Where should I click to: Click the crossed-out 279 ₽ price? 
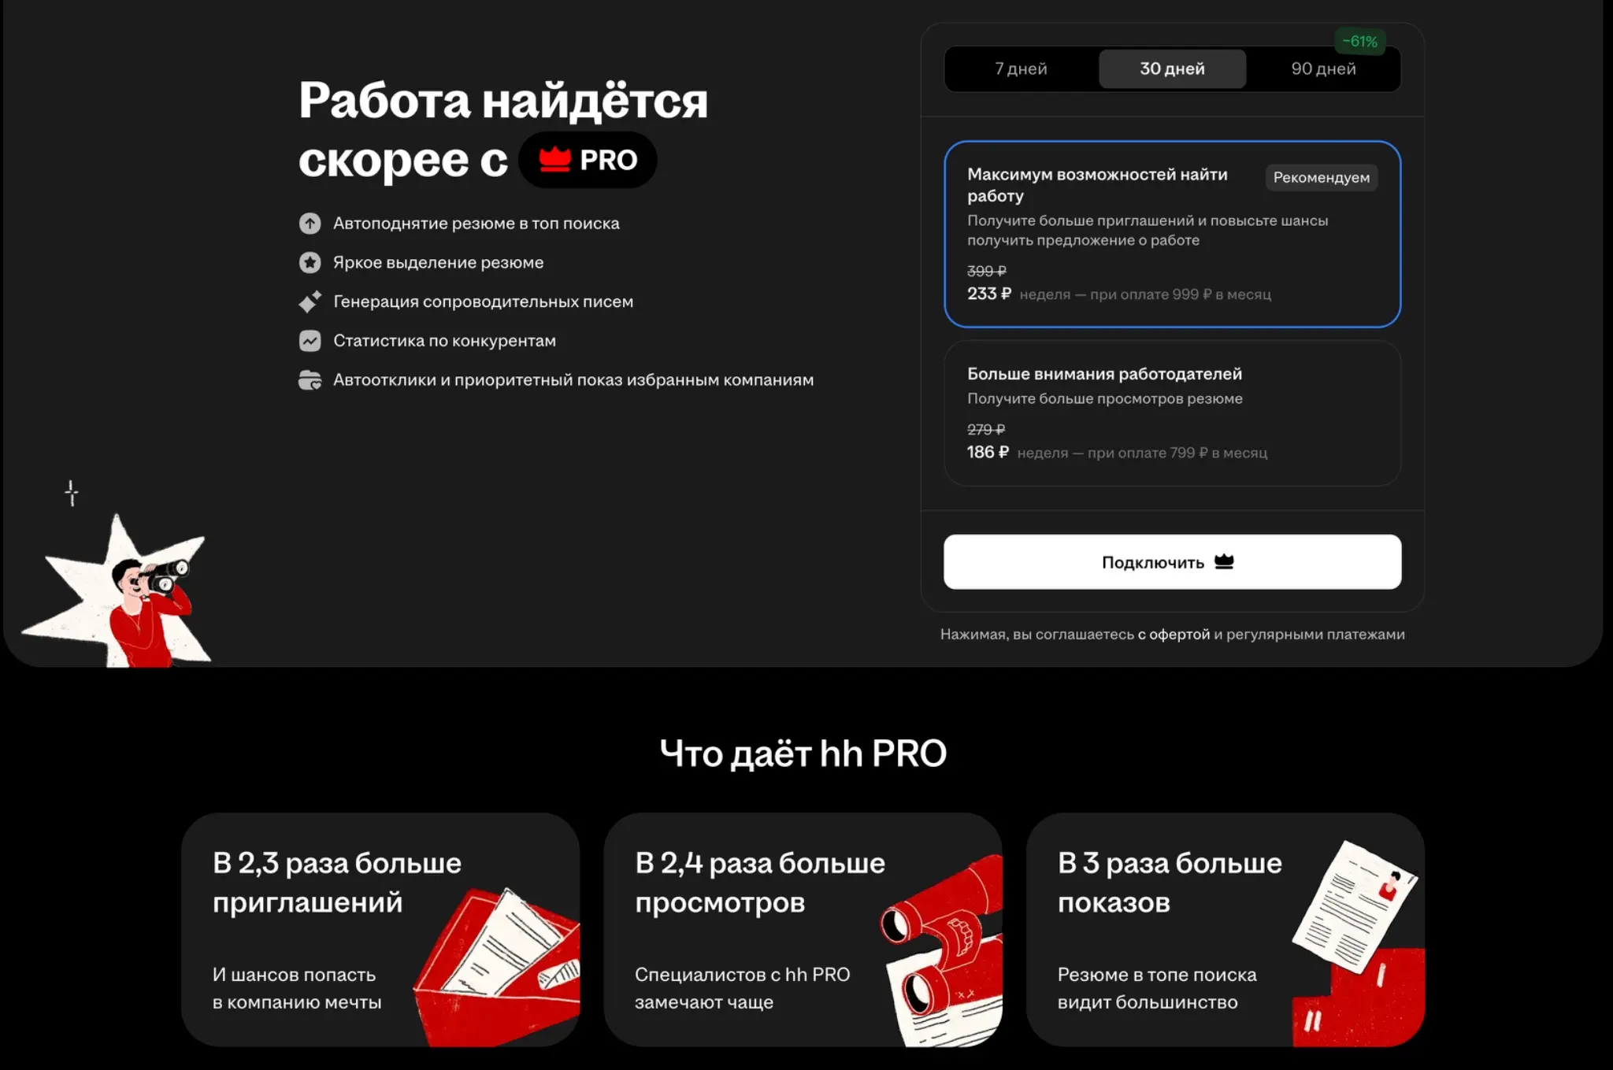986,429
